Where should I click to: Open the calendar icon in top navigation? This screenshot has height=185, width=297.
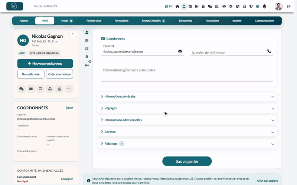[190, 6]
